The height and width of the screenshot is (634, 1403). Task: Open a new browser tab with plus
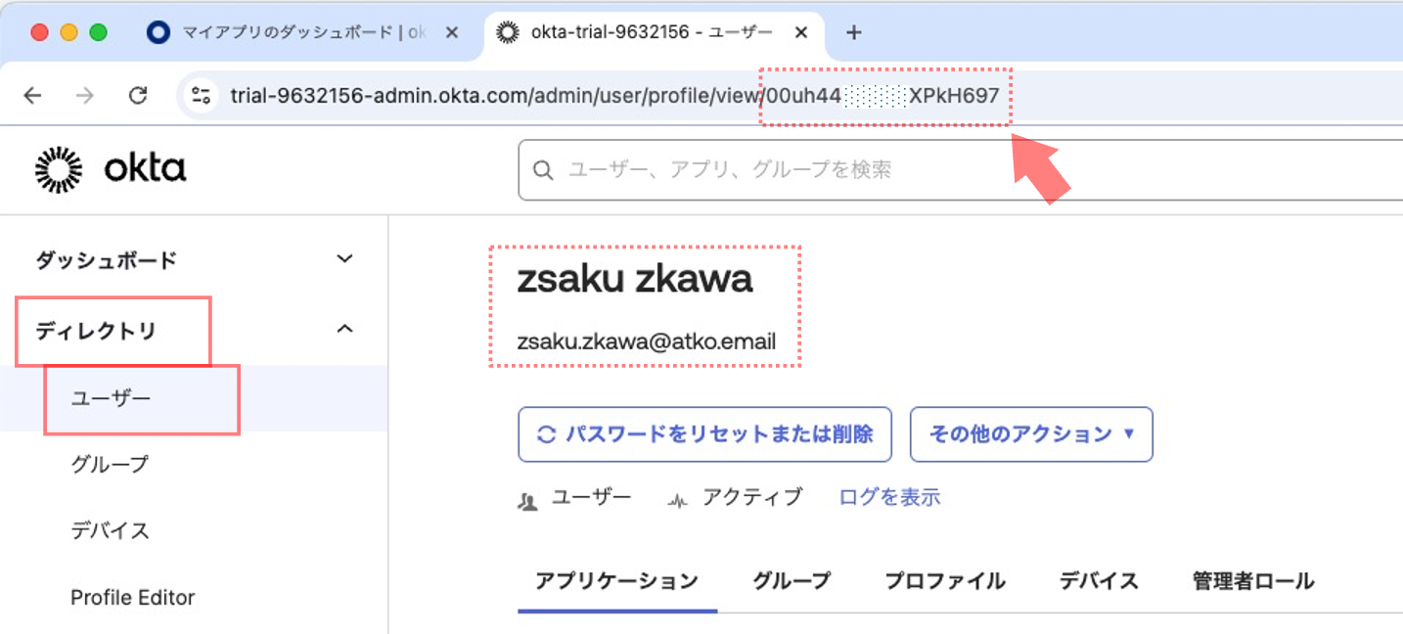tap(853, 32)
